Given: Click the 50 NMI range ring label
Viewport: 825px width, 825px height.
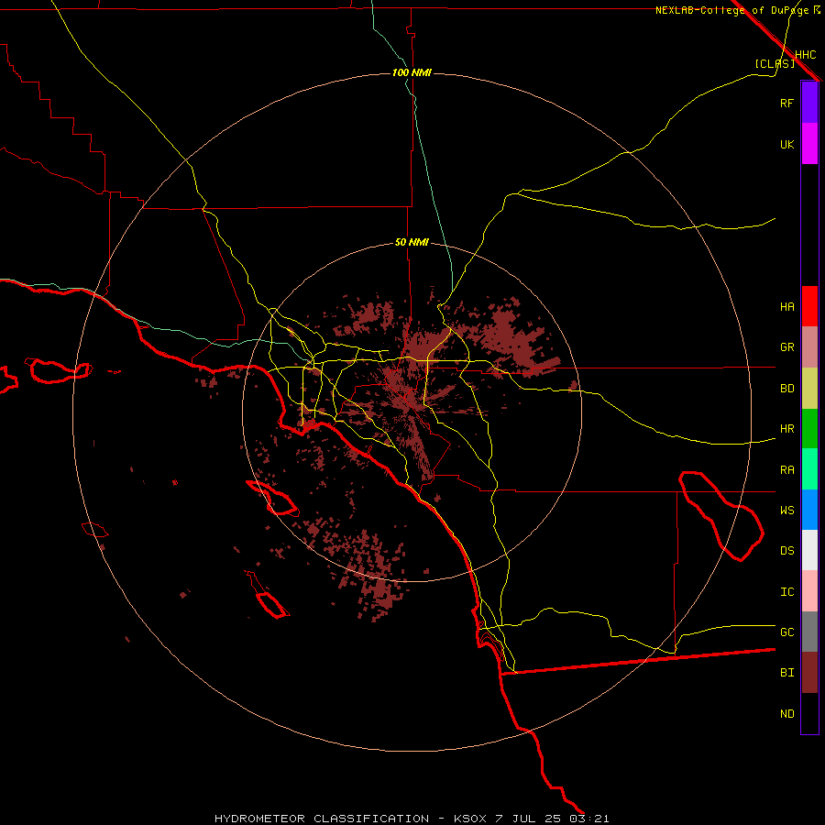Looking at the screenshot, I should pos(412,243).
